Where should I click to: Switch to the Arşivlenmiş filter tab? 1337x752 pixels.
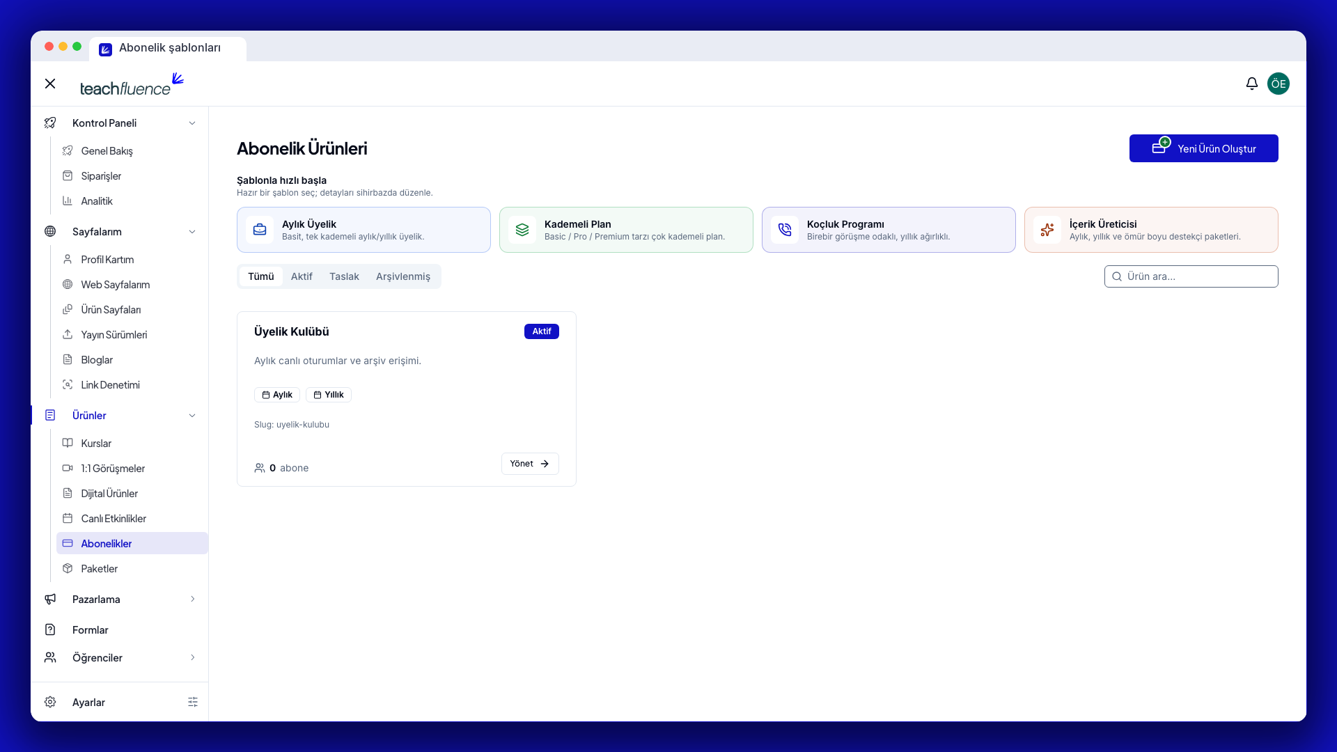[x=403, y=276]
